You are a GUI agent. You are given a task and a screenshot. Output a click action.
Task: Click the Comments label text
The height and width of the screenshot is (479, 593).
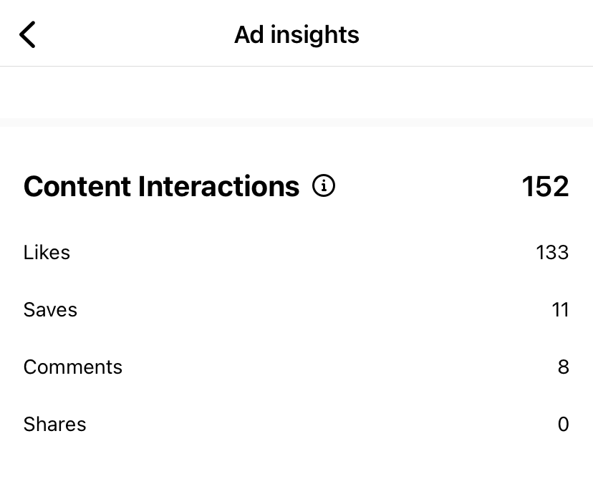pyautogui.click(x=72, y=367)
